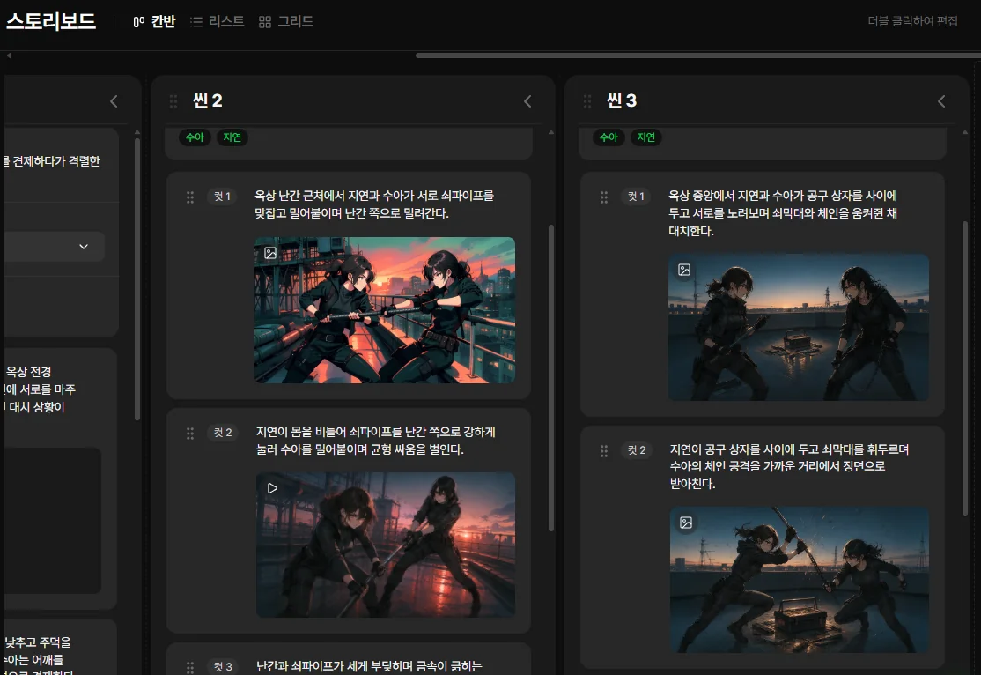
Task: Click drag handle of 씬 2 컷 1
Action: point(190,197)
